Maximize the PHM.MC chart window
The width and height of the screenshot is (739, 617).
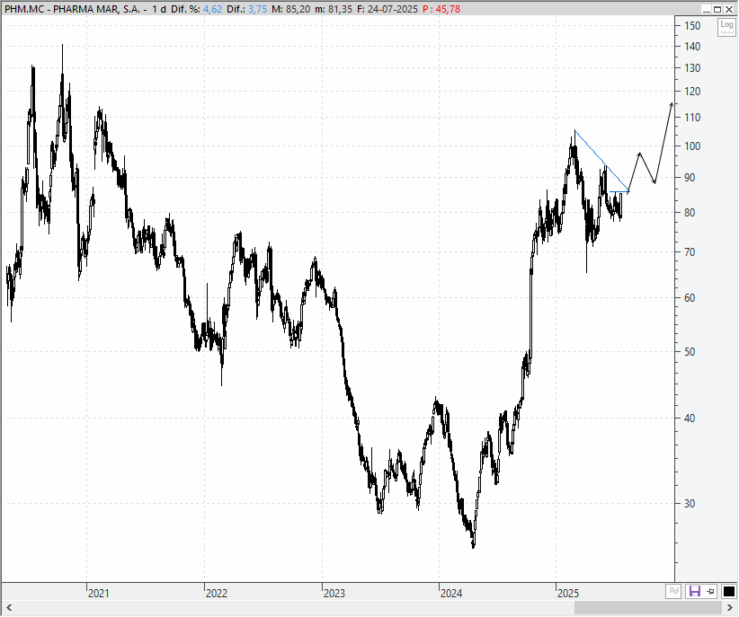[x=717, y=9]
